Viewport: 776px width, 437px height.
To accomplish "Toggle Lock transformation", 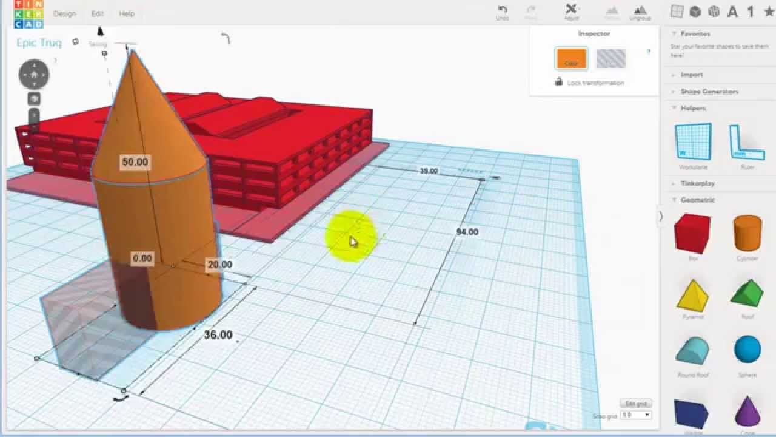I will click(x=589, y=83).
